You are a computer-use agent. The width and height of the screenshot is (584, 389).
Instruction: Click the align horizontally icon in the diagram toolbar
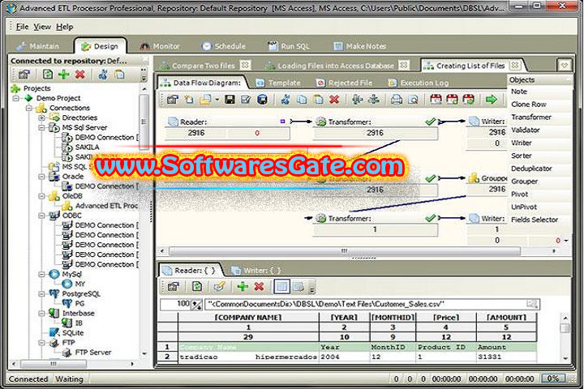pyautogui.click(x=357, y=100)
